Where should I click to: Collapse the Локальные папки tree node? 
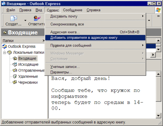5,53
